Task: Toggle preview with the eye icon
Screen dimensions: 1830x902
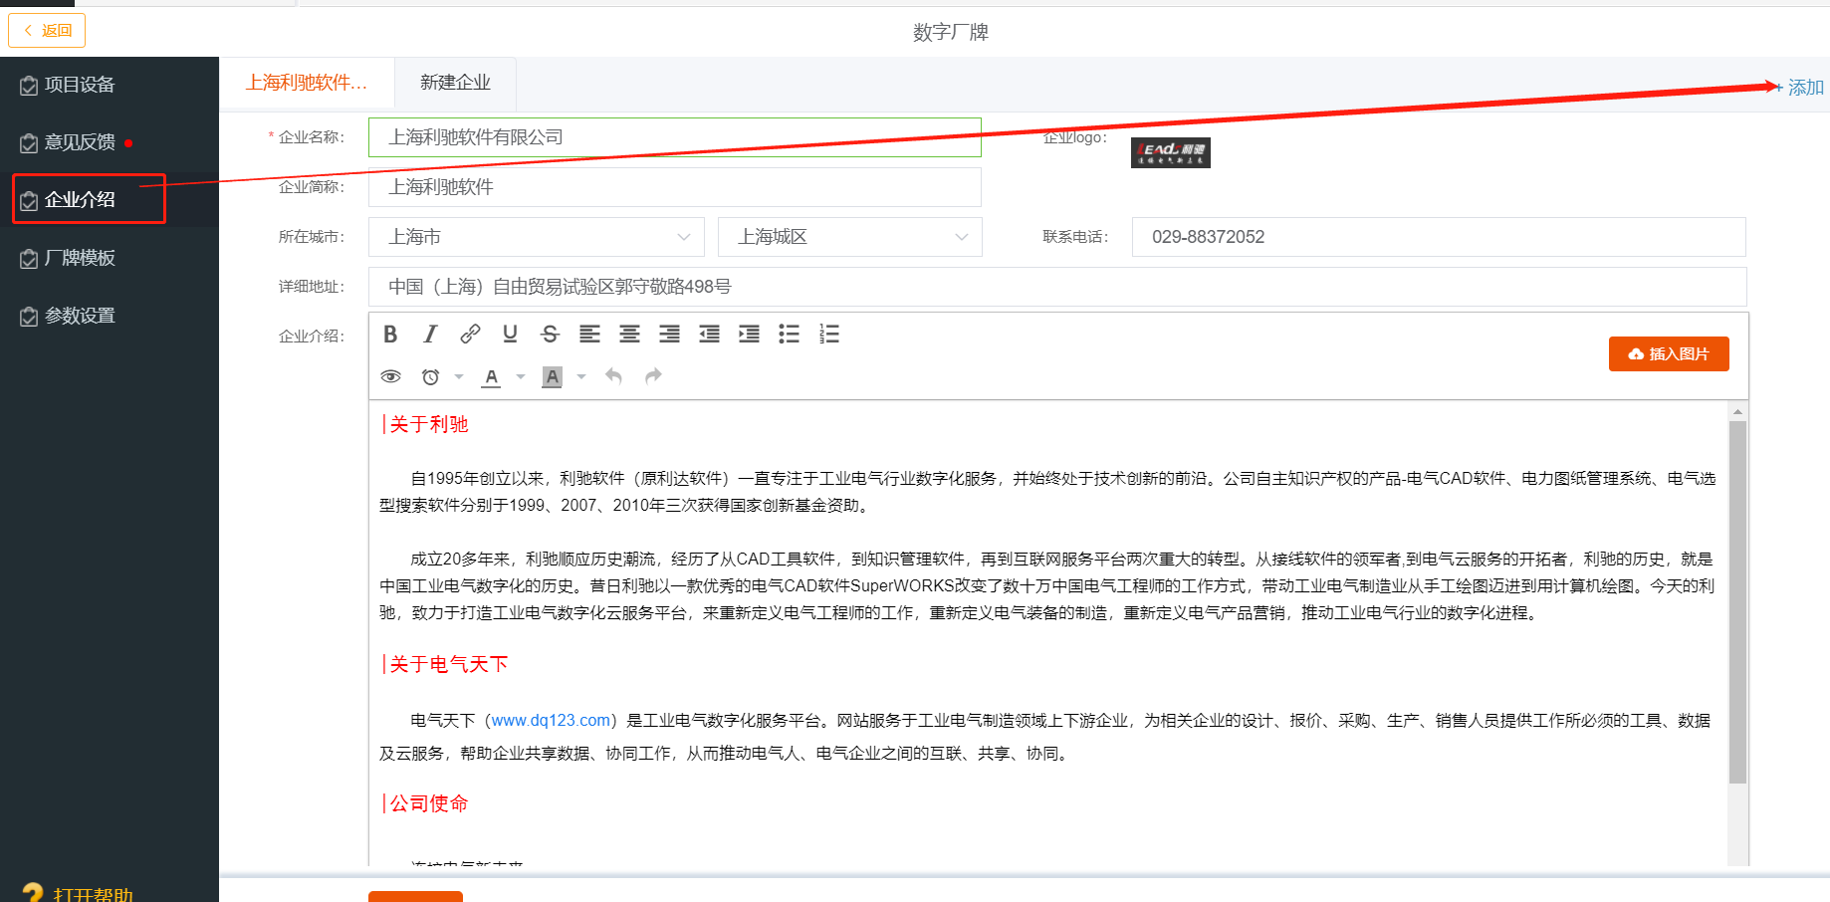Action: [390, 376]
